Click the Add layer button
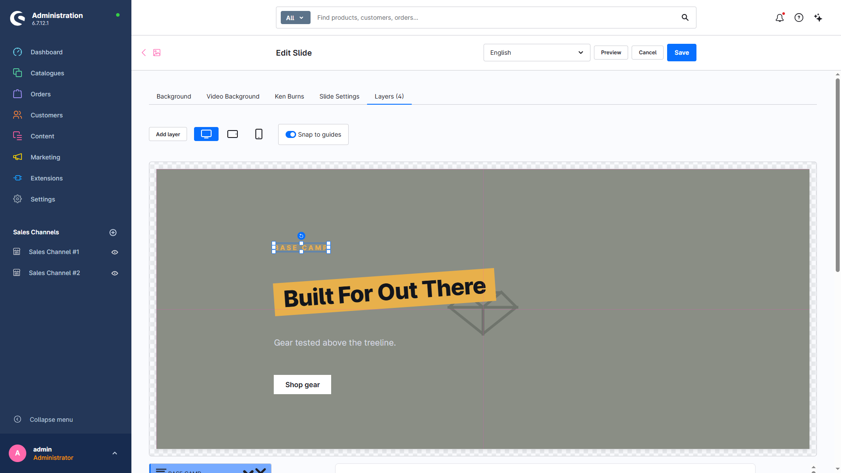The width and height of the screenshot is (841, 473). pos(168,134)
